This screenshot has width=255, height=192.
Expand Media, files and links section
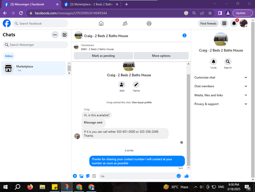[221, 95]
